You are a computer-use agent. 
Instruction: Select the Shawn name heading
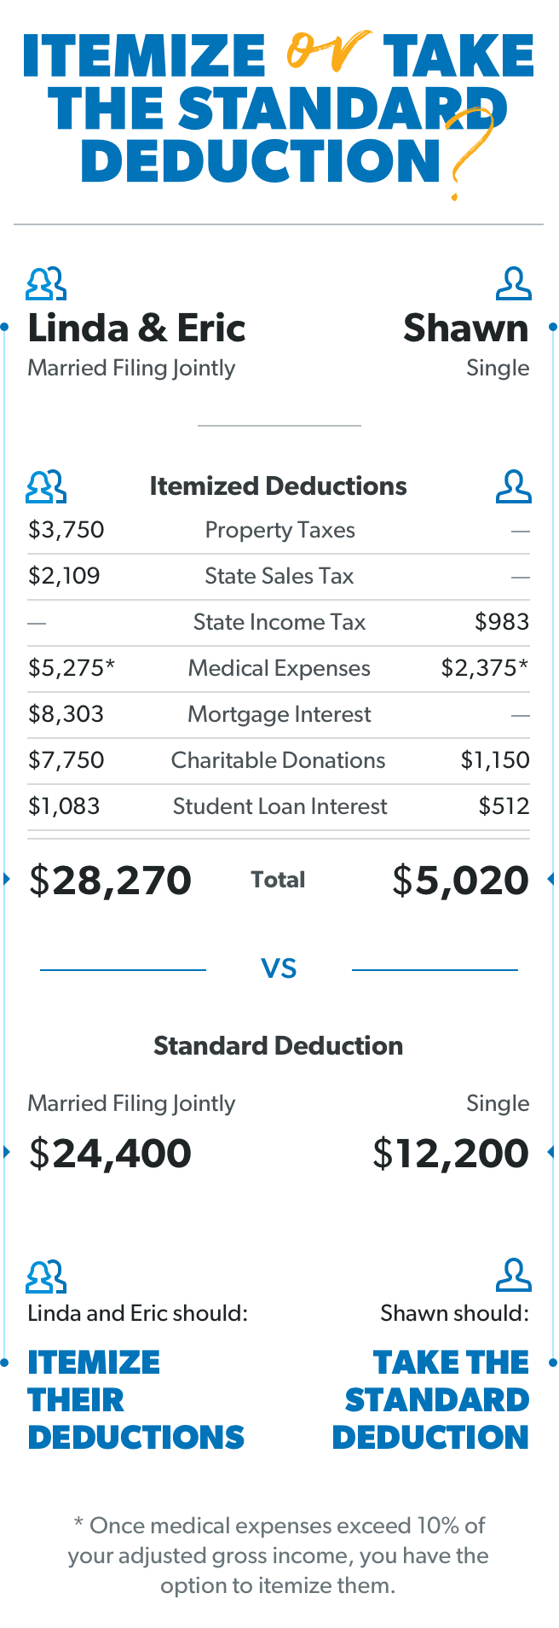click(x=466, y=329)
